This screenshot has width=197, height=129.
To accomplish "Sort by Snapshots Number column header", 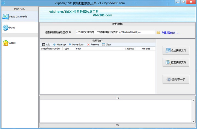I will click(x=51, y=49).
